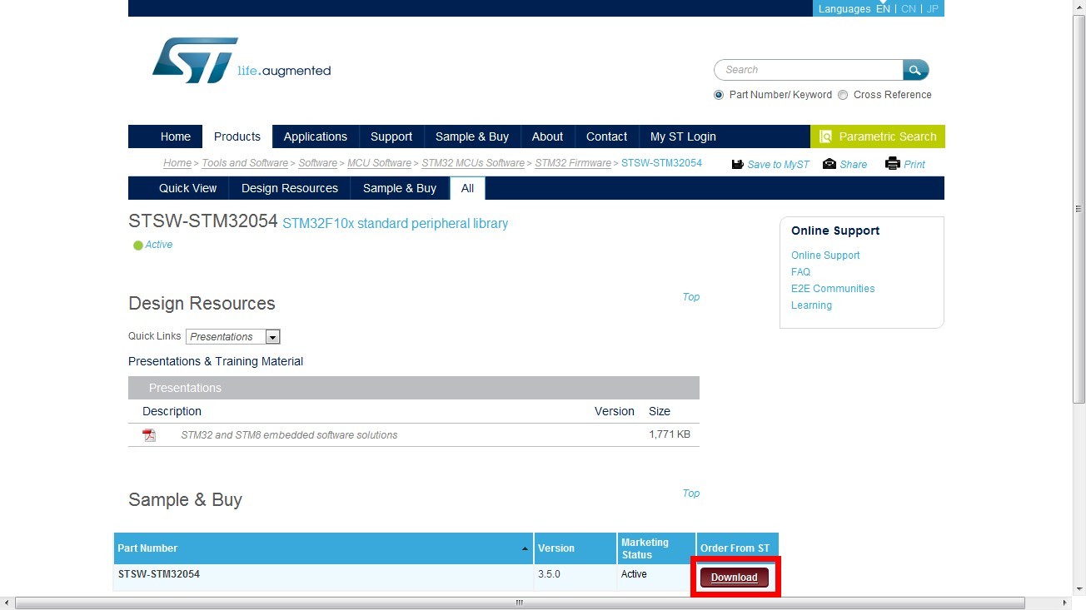Click the Parametric Search icon
The image size is (1086, 610).
click(825, 136)
